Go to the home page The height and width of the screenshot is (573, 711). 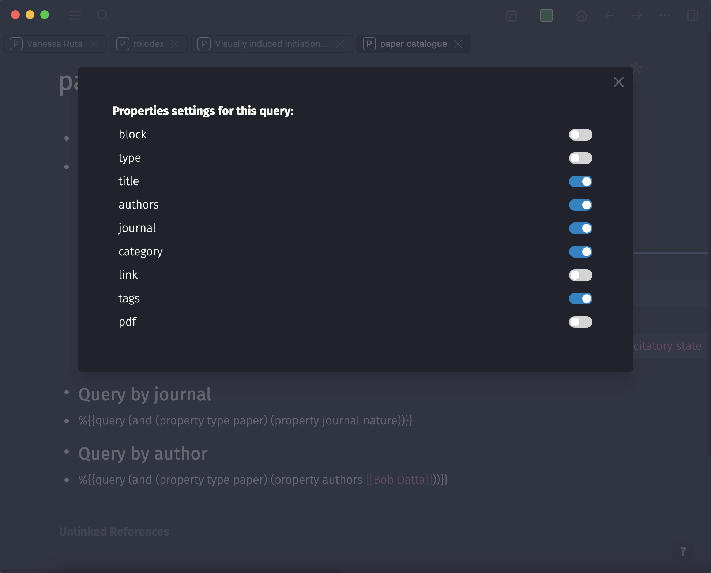[x=582, y=15]
